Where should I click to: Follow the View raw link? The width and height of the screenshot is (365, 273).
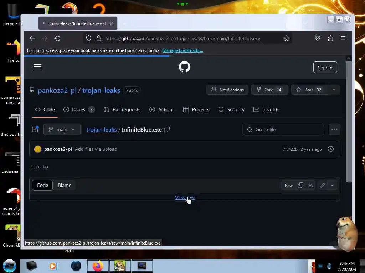[x=185, y=197]
